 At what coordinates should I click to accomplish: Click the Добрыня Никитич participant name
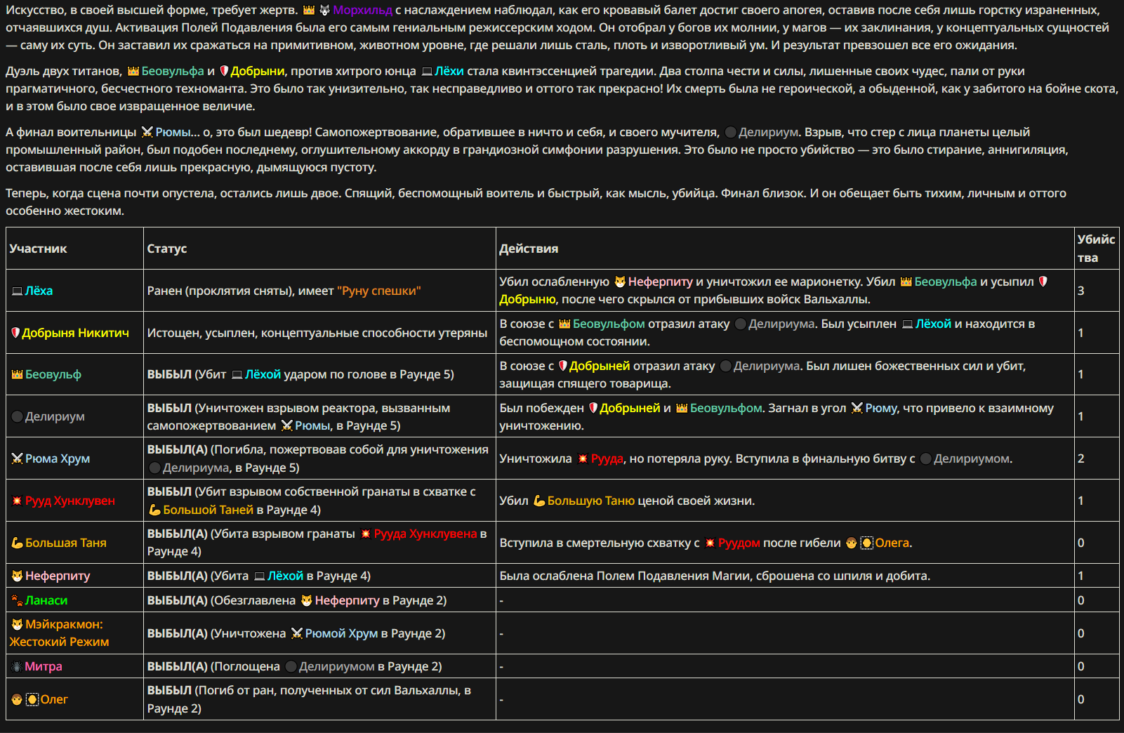click(x=75, y=333)
